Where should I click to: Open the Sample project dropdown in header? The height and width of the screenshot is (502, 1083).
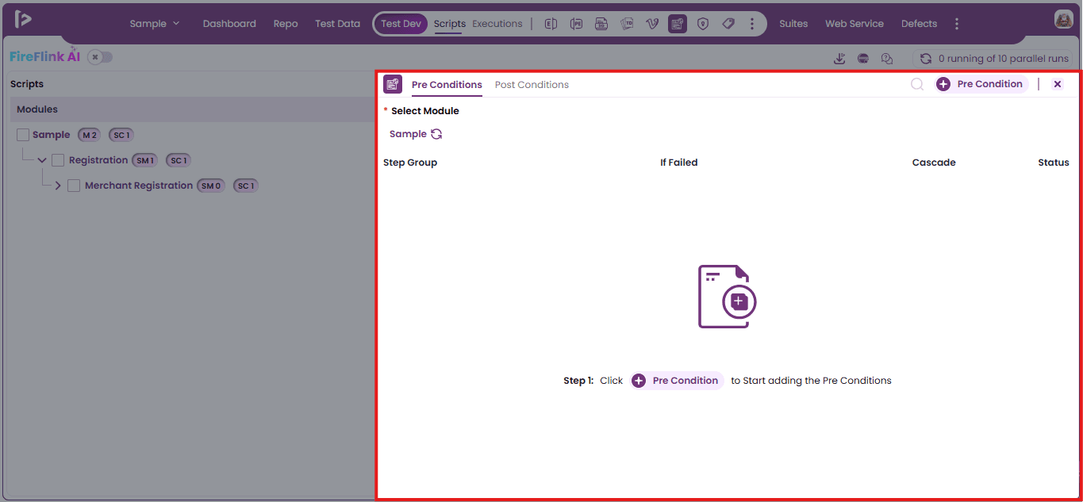click(155, 24)
